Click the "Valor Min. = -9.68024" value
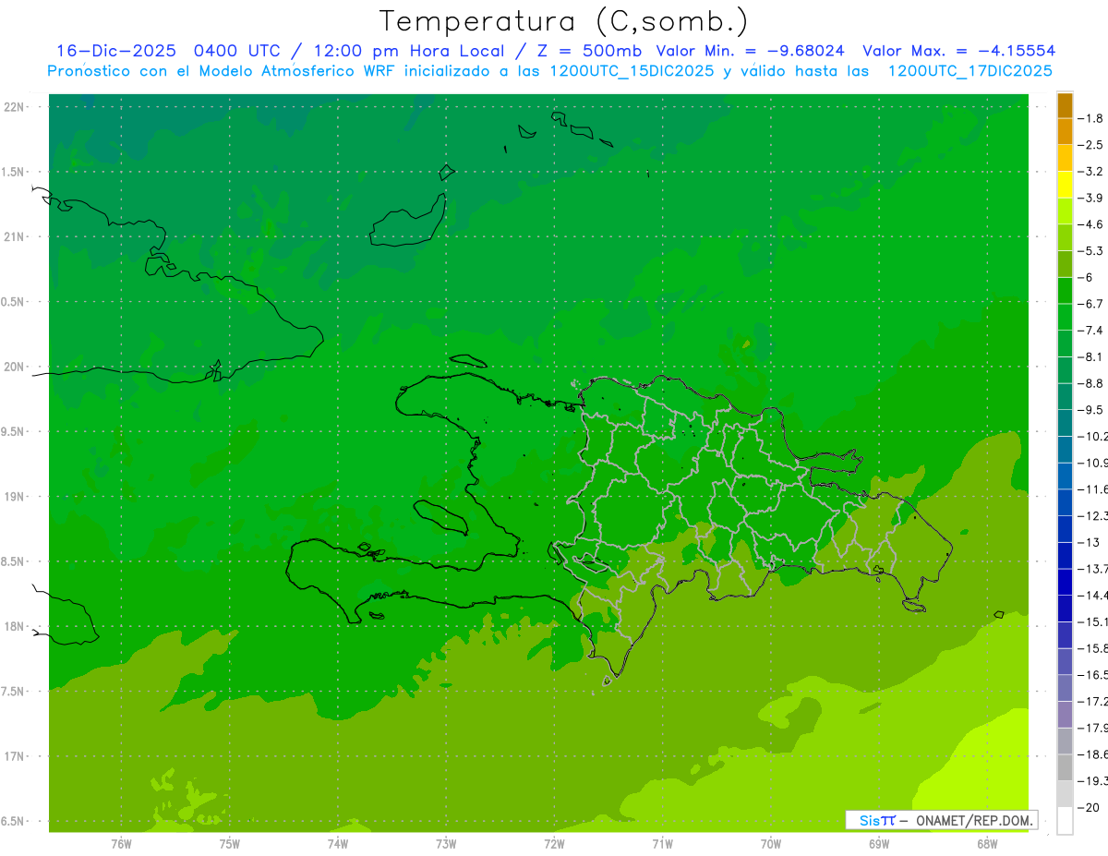 (750, 51)
